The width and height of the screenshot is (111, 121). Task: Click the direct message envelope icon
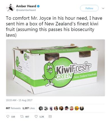pos(50,117)
